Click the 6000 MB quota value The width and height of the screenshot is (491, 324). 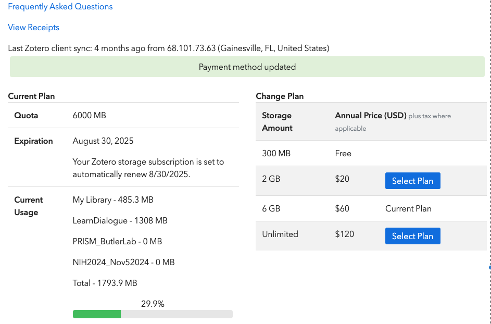pos(89,115)
